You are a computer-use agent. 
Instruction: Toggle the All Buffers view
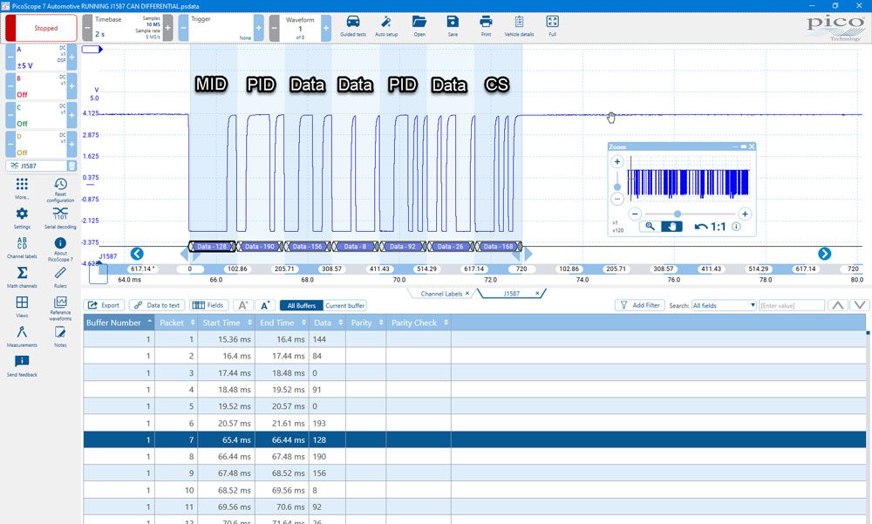(x=302, y=305)
